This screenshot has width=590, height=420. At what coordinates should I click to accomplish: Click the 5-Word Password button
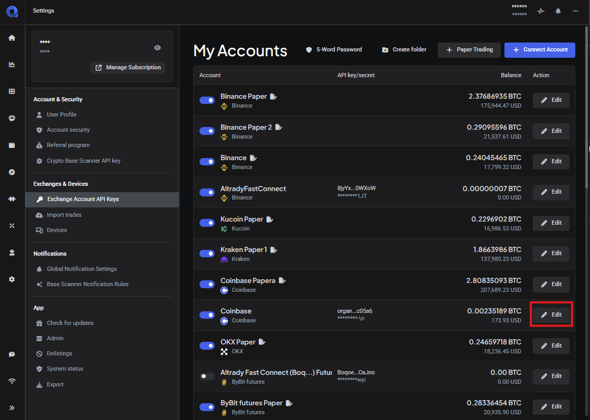click(x=334, y=50)
